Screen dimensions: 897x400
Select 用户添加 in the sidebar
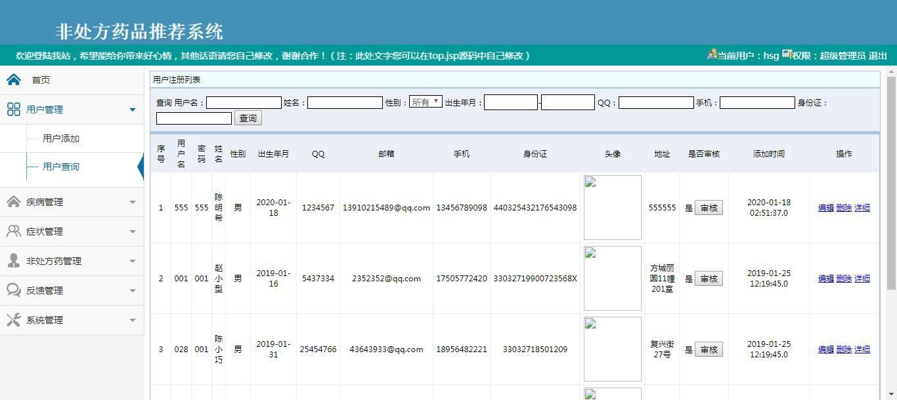pos(61,138)
